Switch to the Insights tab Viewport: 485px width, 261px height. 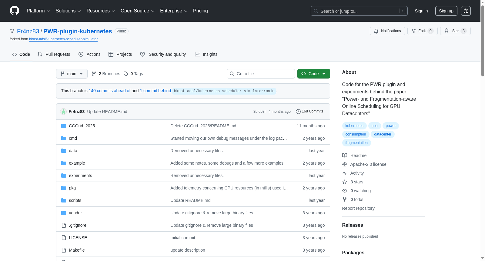pos(206,54)
